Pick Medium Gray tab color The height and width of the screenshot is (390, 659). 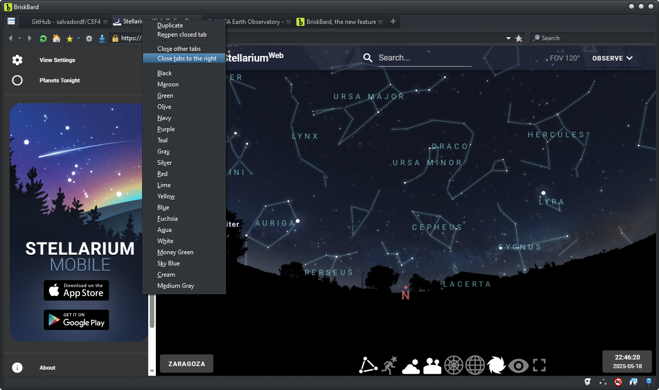point(184,286)
